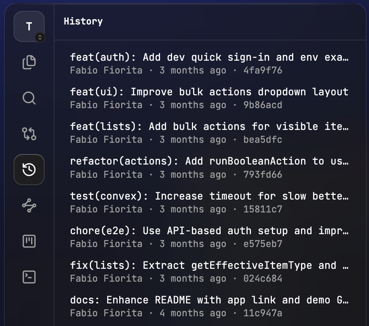Select commit "docs: Enhance README with app link"
This screenshot has height=326, width=369.
click(209, 306)
